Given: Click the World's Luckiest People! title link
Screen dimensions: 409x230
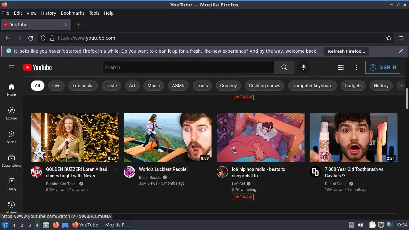Looking at the screenshot, I should (x=163, y=169).
